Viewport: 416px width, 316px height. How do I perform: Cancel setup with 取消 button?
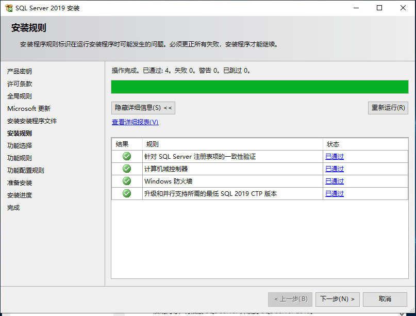coord(385,300)
